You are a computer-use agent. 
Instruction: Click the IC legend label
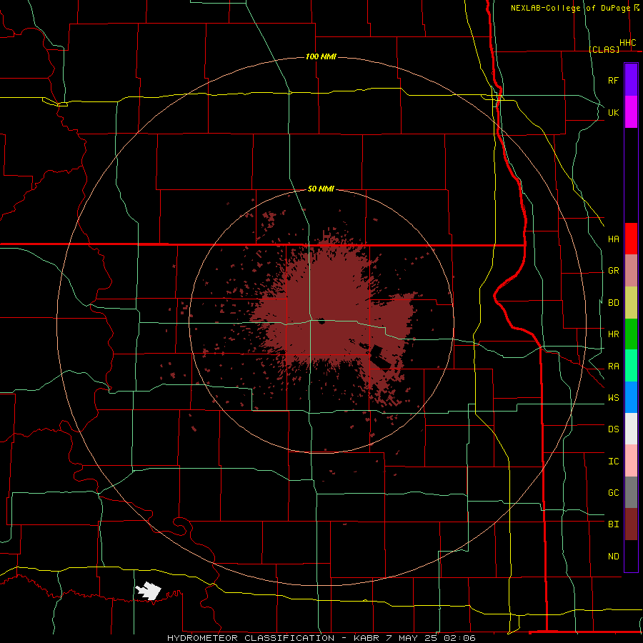click(613, 462)
